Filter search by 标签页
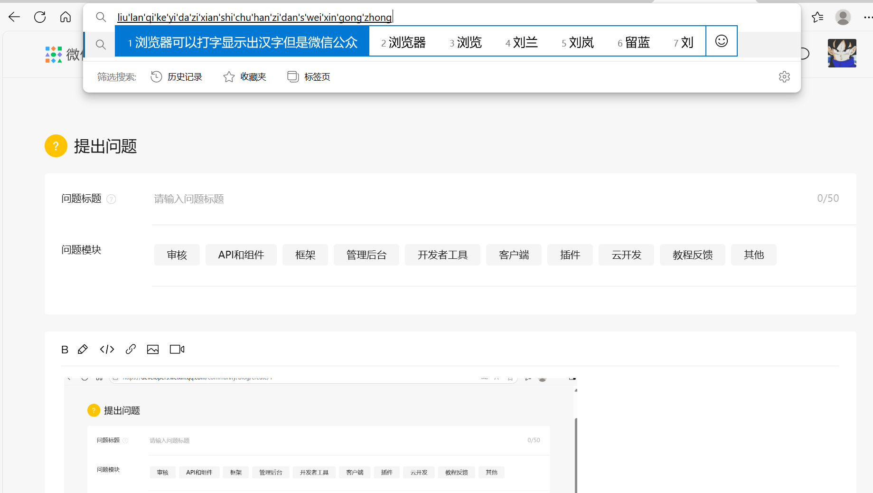This screenshot has height=493, width=873. point(309,76)
